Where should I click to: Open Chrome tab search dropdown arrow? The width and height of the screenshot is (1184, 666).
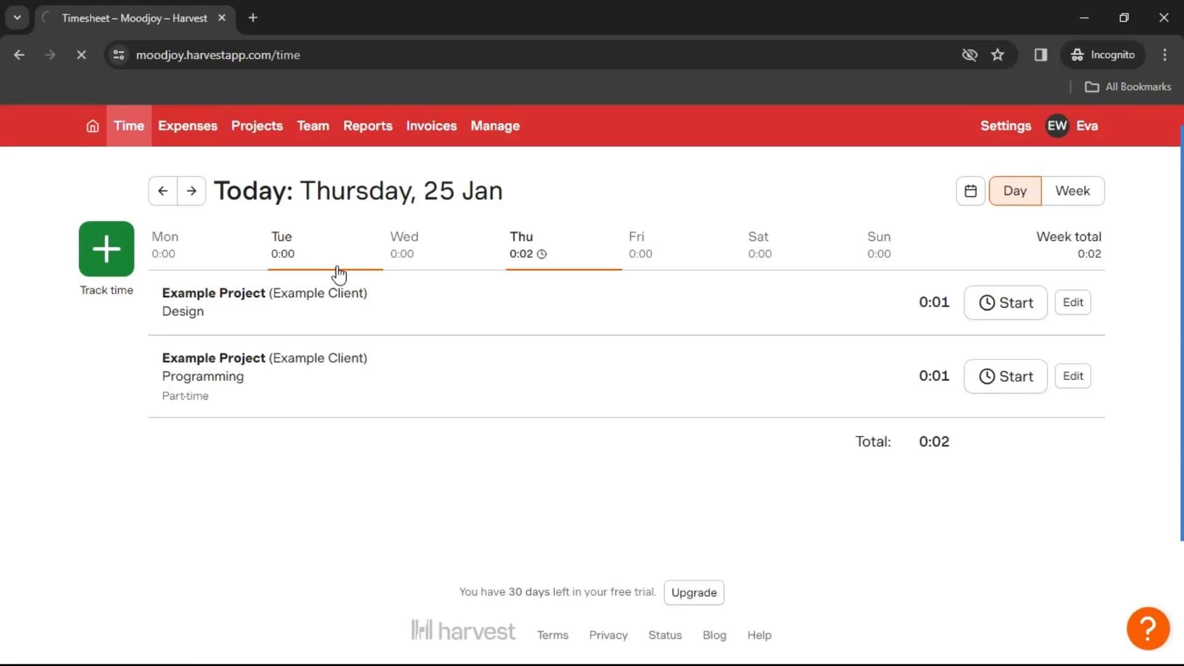pos(17,18)
